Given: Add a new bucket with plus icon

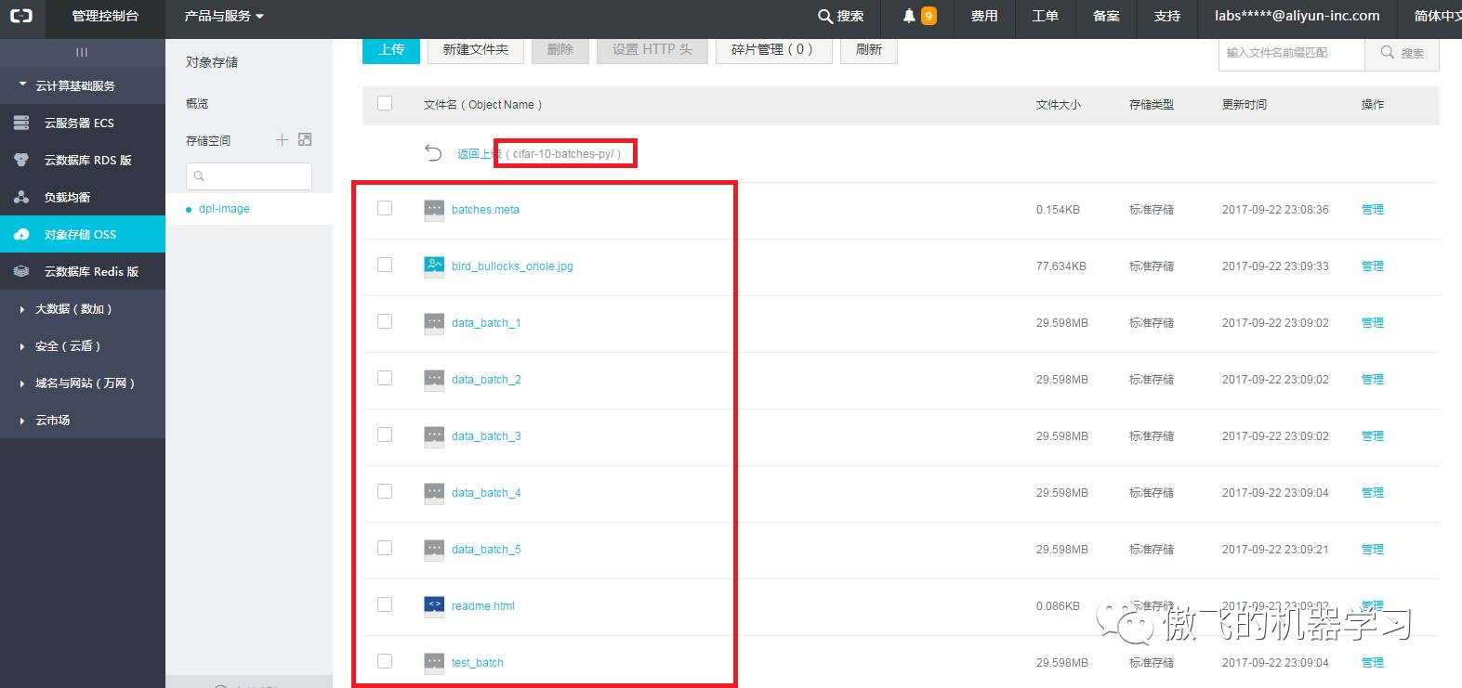Looking at the screenshot, I should (x=282, y=140).
